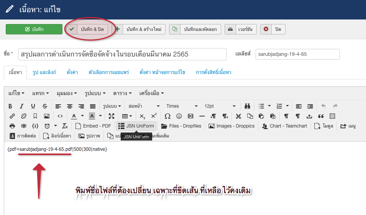Click the เอเลียส alias input field

coord(297,54)
